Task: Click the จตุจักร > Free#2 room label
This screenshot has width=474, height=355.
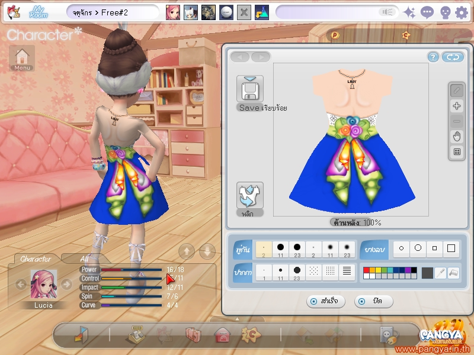Action: [100, 12]
